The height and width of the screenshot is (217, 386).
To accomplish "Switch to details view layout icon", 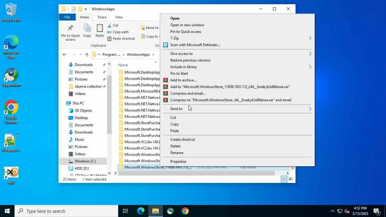I will click(x=284, y=179).
